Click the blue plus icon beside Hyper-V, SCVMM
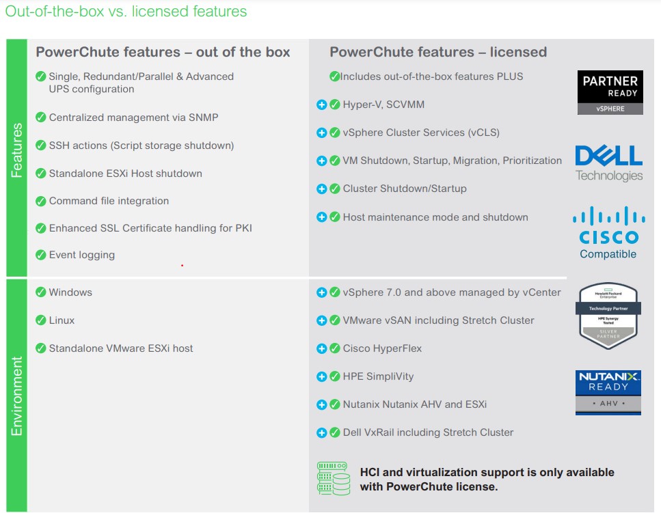This screenshot has height=513, width=661. click(322, 105)
